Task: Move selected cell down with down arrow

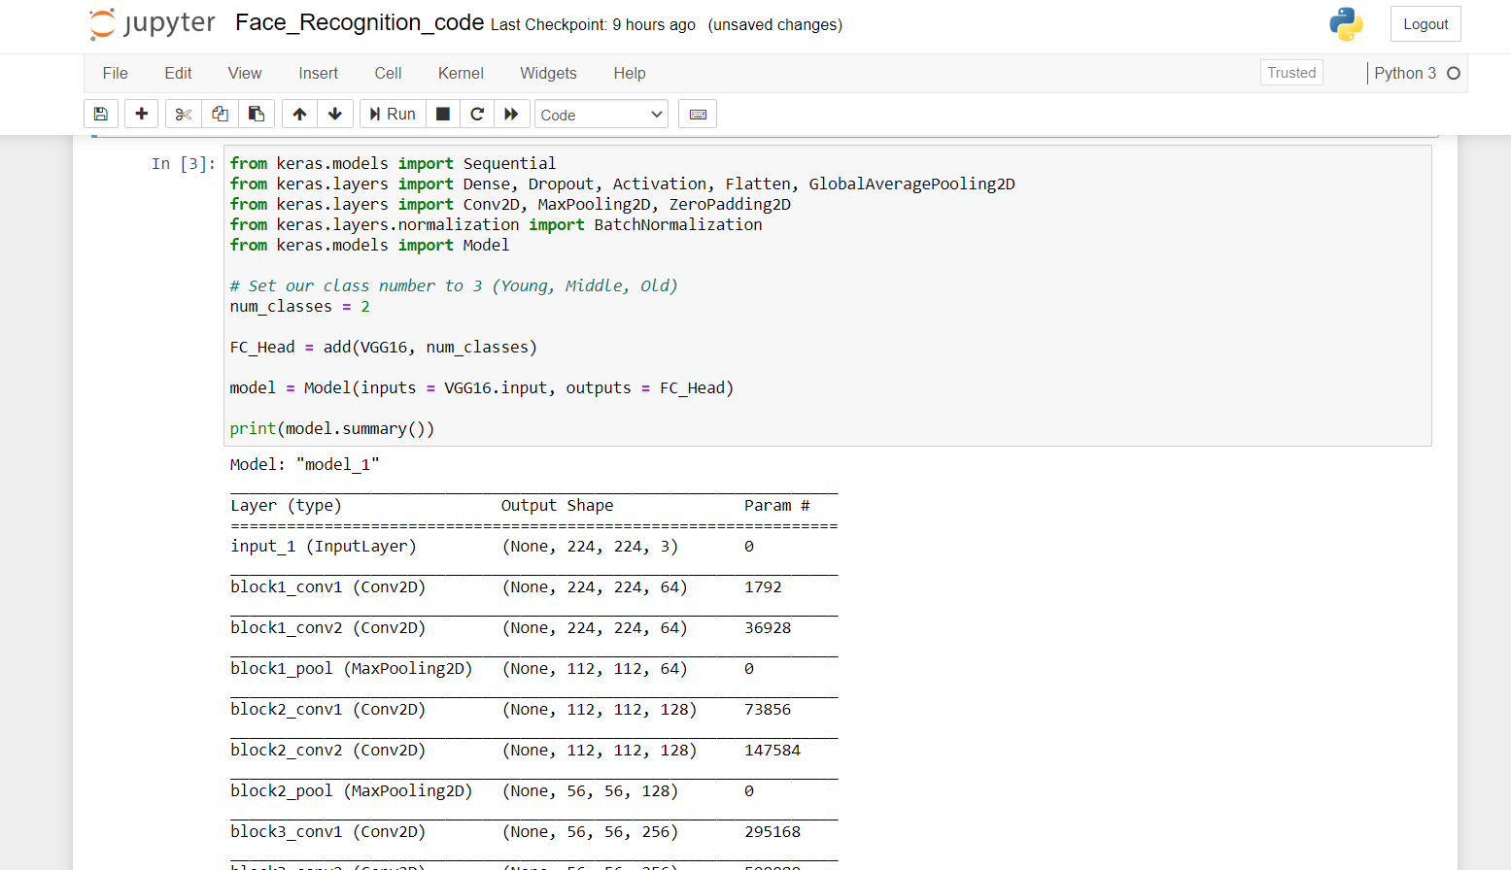Action: click(334, 114)
